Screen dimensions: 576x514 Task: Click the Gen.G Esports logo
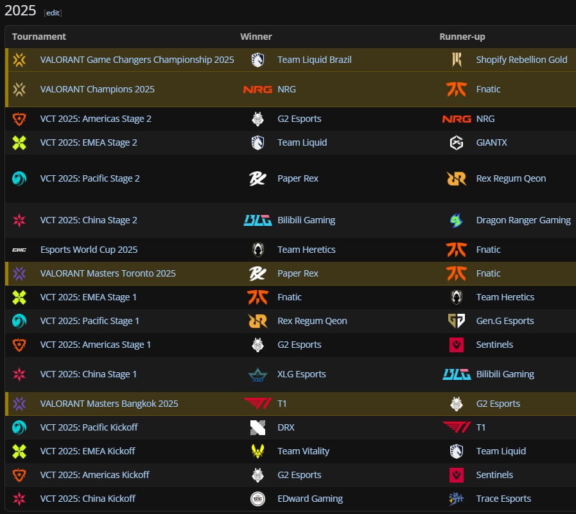[x=457, y=321]
